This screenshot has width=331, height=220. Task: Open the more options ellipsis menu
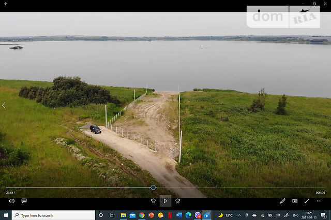coord(319,201)
